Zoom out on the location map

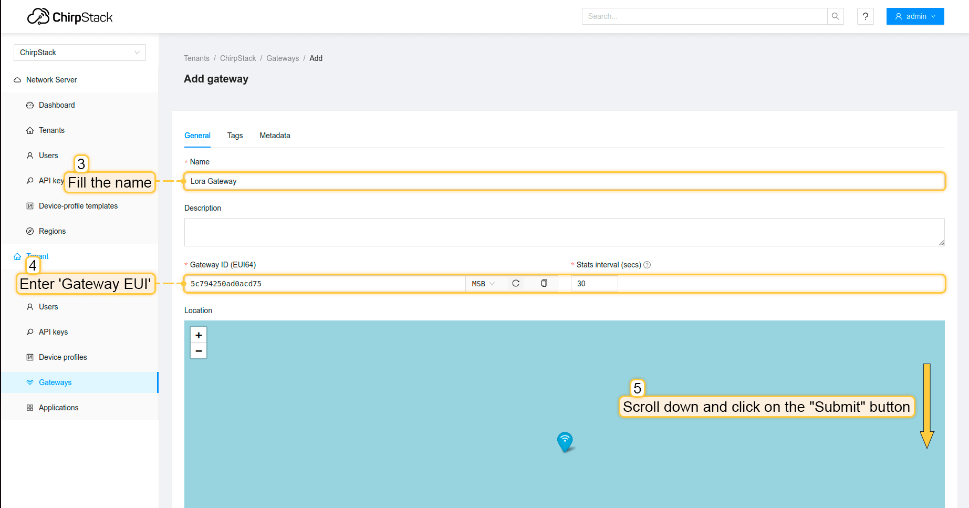(199, 351)
